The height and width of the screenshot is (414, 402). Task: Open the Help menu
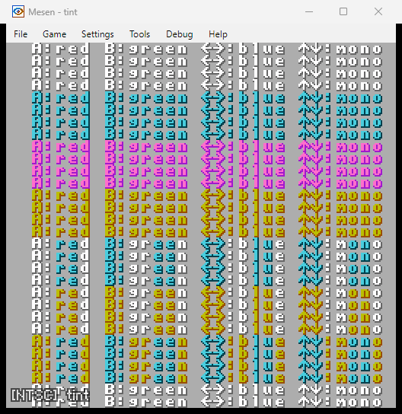coord(218,34)
